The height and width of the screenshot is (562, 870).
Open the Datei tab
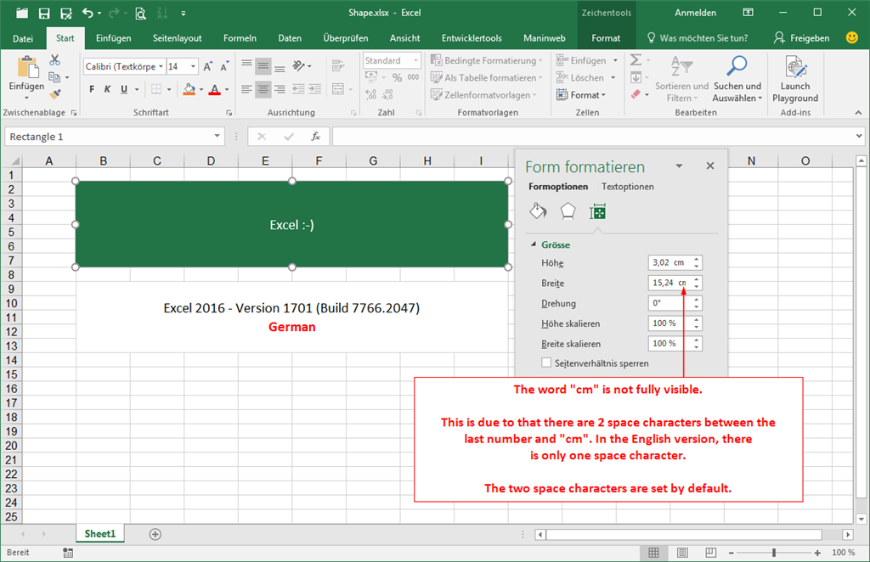23,38
